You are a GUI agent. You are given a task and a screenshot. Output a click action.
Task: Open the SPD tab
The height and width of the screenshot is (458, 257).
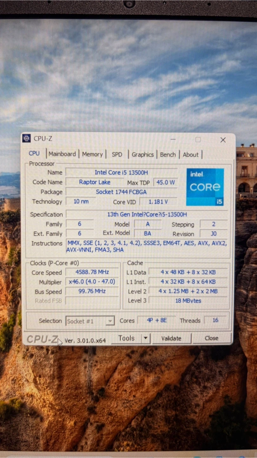pos(117,154)
